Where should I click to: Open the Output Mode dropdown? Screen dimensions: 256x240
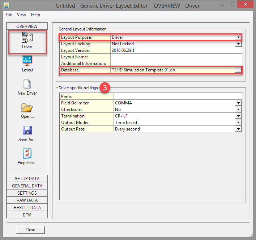point(238,123)
